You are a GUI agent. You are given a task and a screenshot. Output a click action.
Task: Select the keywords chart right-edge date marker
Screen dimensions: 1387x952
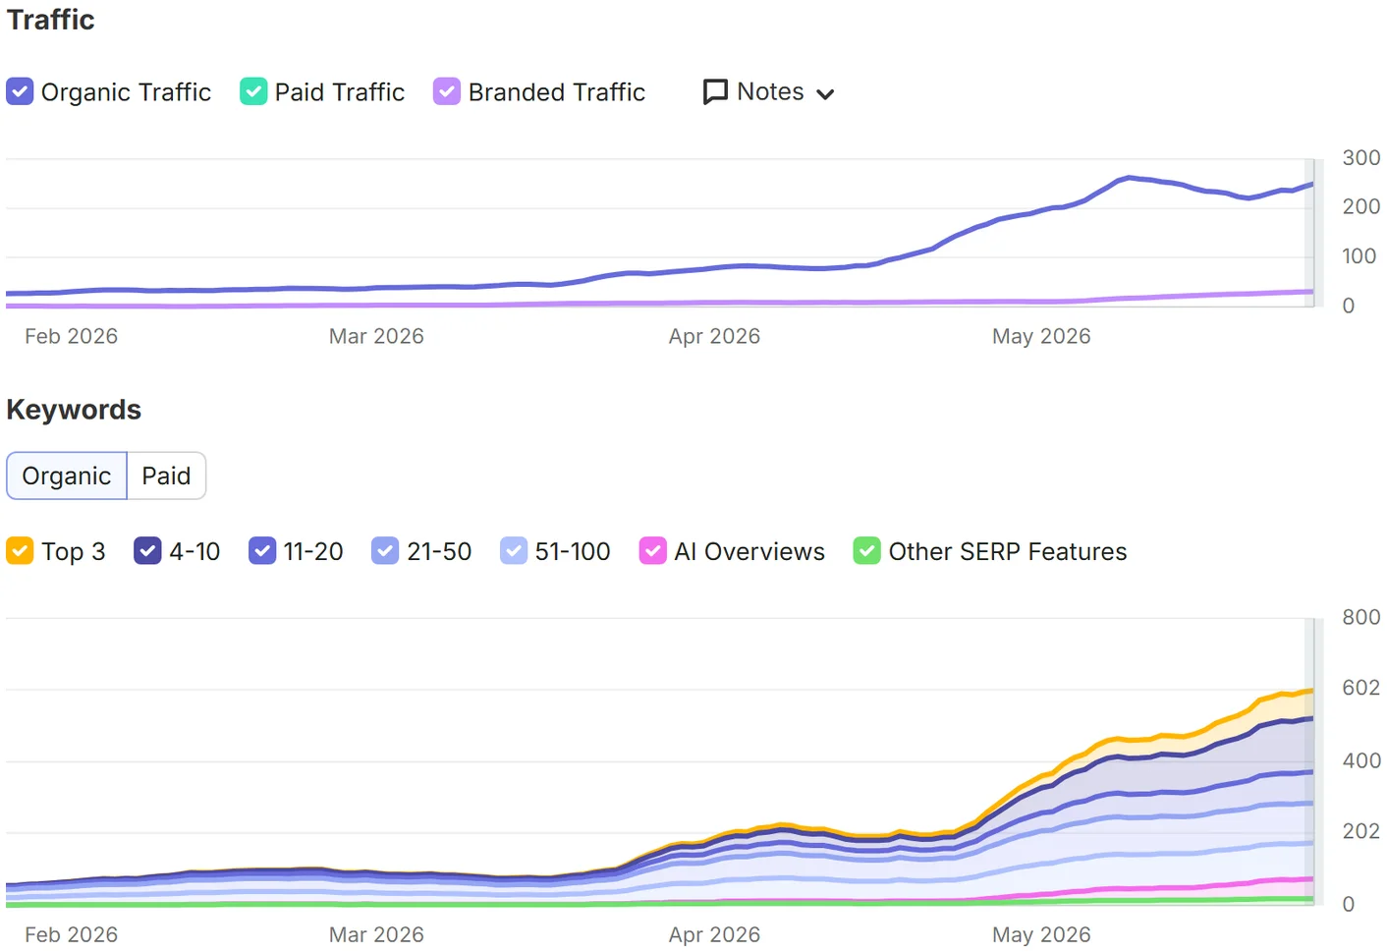point(1309,761)
